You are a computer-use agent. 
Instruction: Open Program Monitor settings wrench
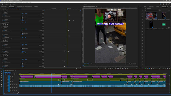[x=130, y=64]
